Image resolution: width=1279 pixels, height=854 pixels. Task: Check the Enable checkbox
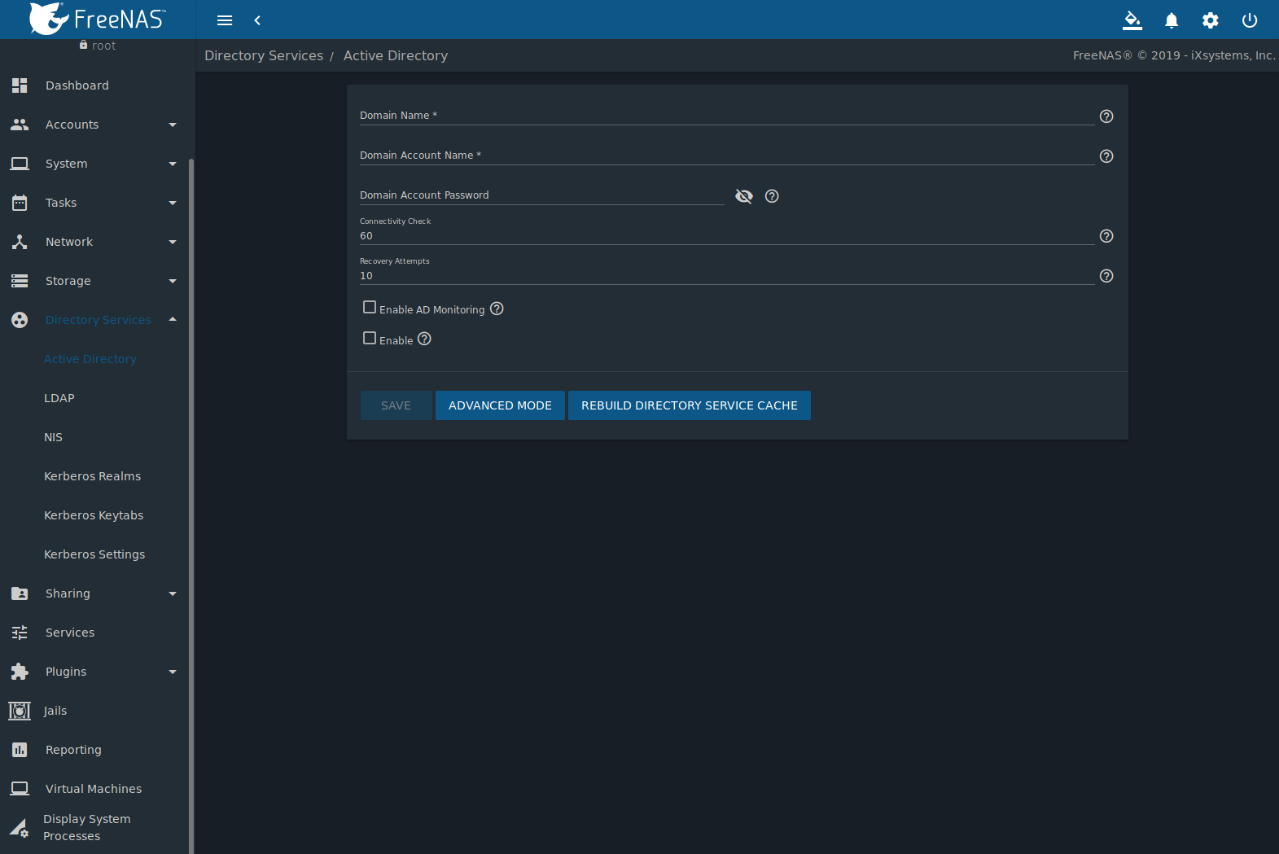(370, 338)
